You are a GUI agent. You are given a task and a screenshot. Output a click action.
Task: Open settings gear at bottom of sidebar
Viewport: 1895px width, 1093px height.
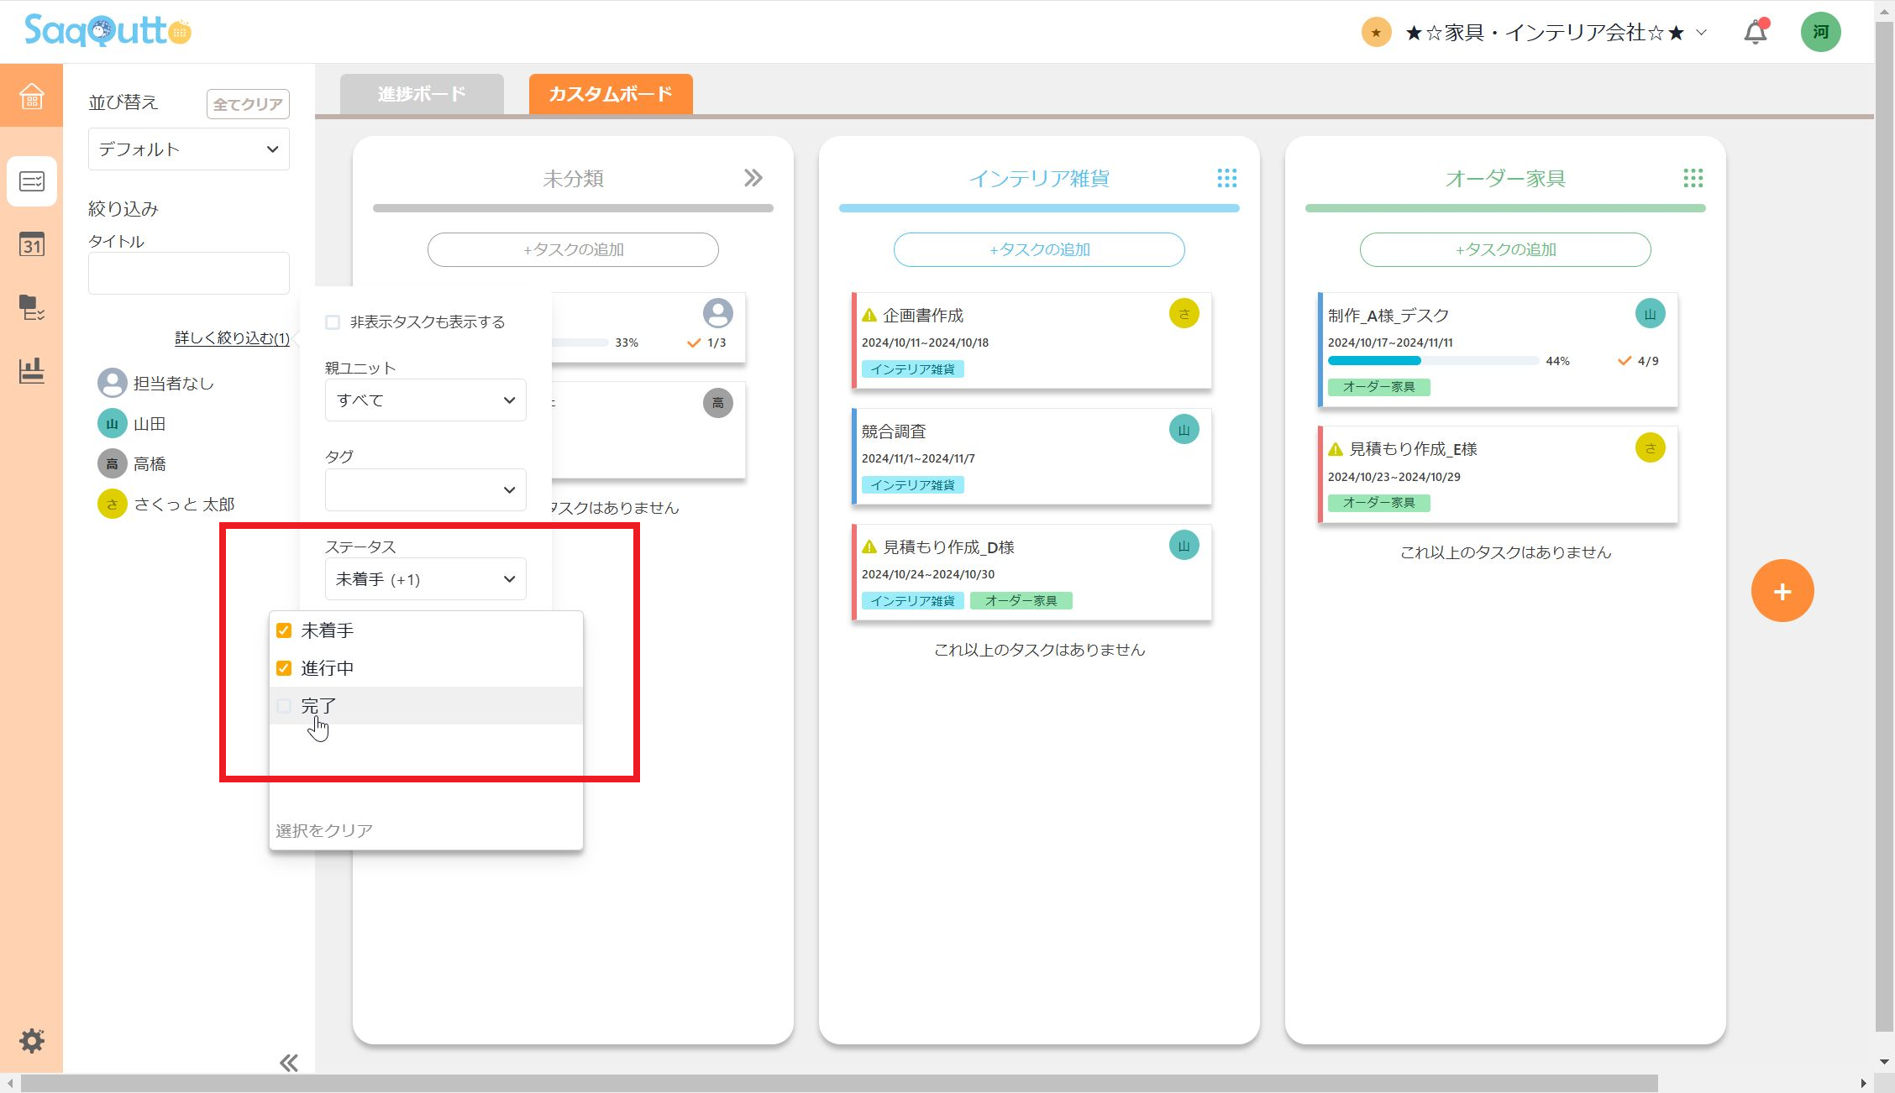pyautogui.click(x=31, y=1041)
